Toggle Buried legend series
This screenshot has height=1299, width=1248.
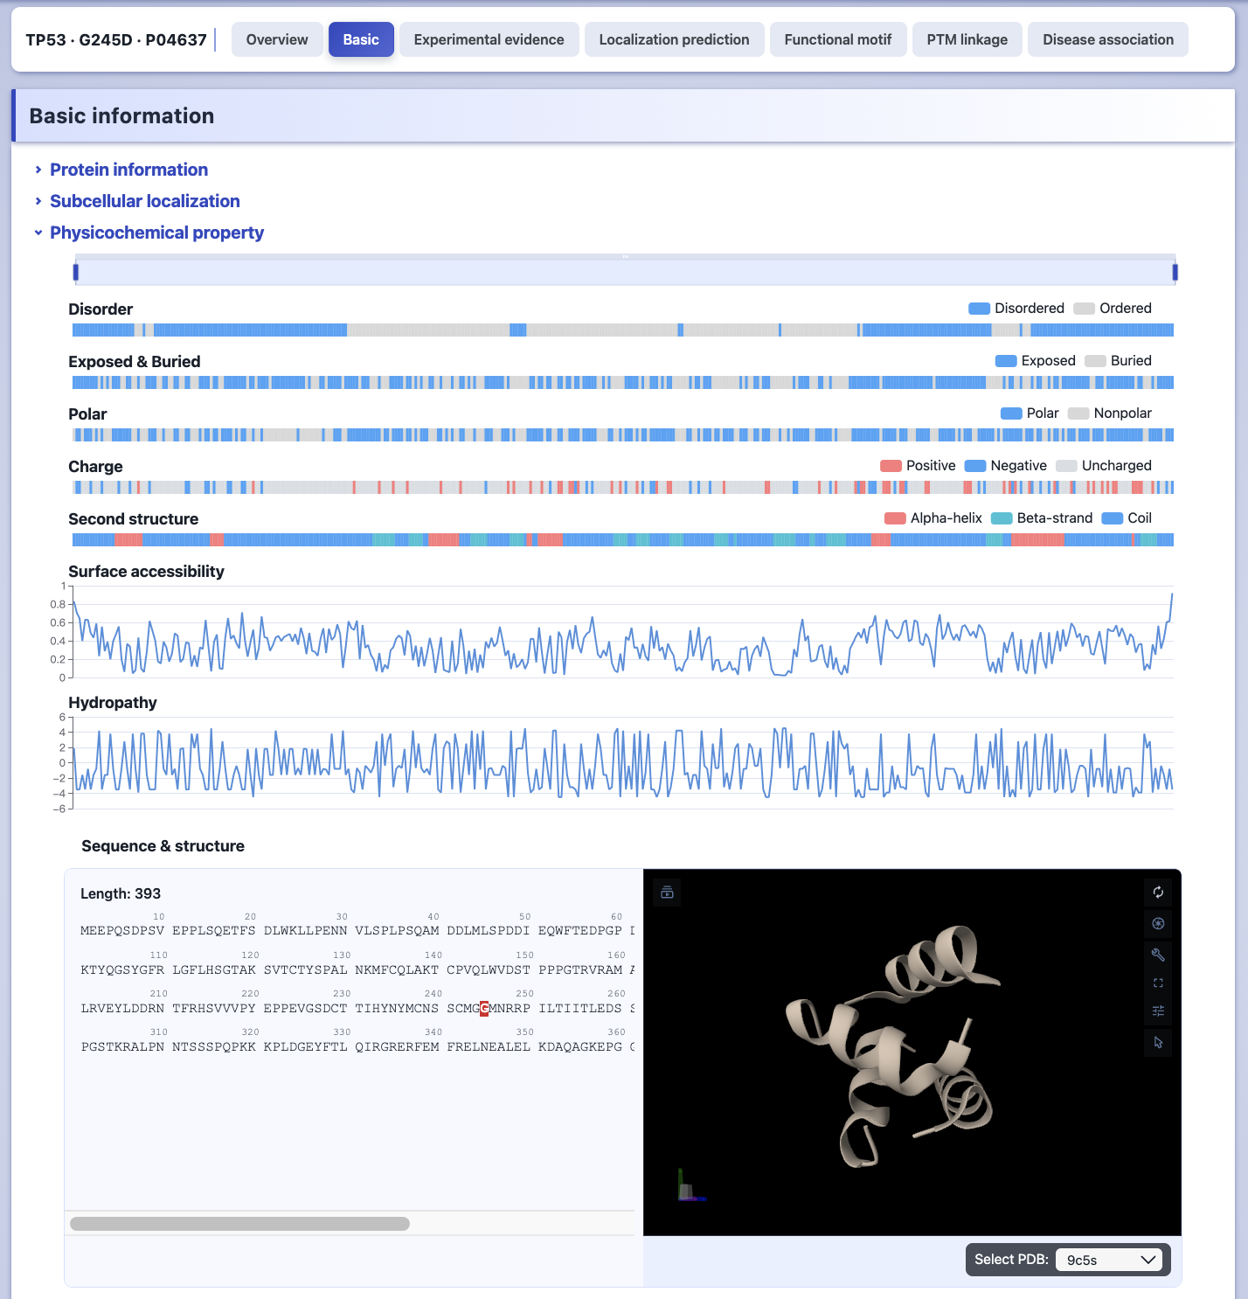pos(1118,361)
